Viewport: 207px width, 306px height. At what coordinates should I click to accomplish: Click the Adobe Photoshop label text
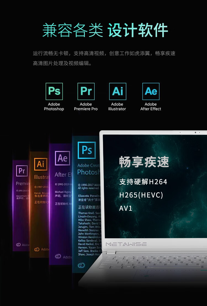pyautogui.click(x=54, y=107)
